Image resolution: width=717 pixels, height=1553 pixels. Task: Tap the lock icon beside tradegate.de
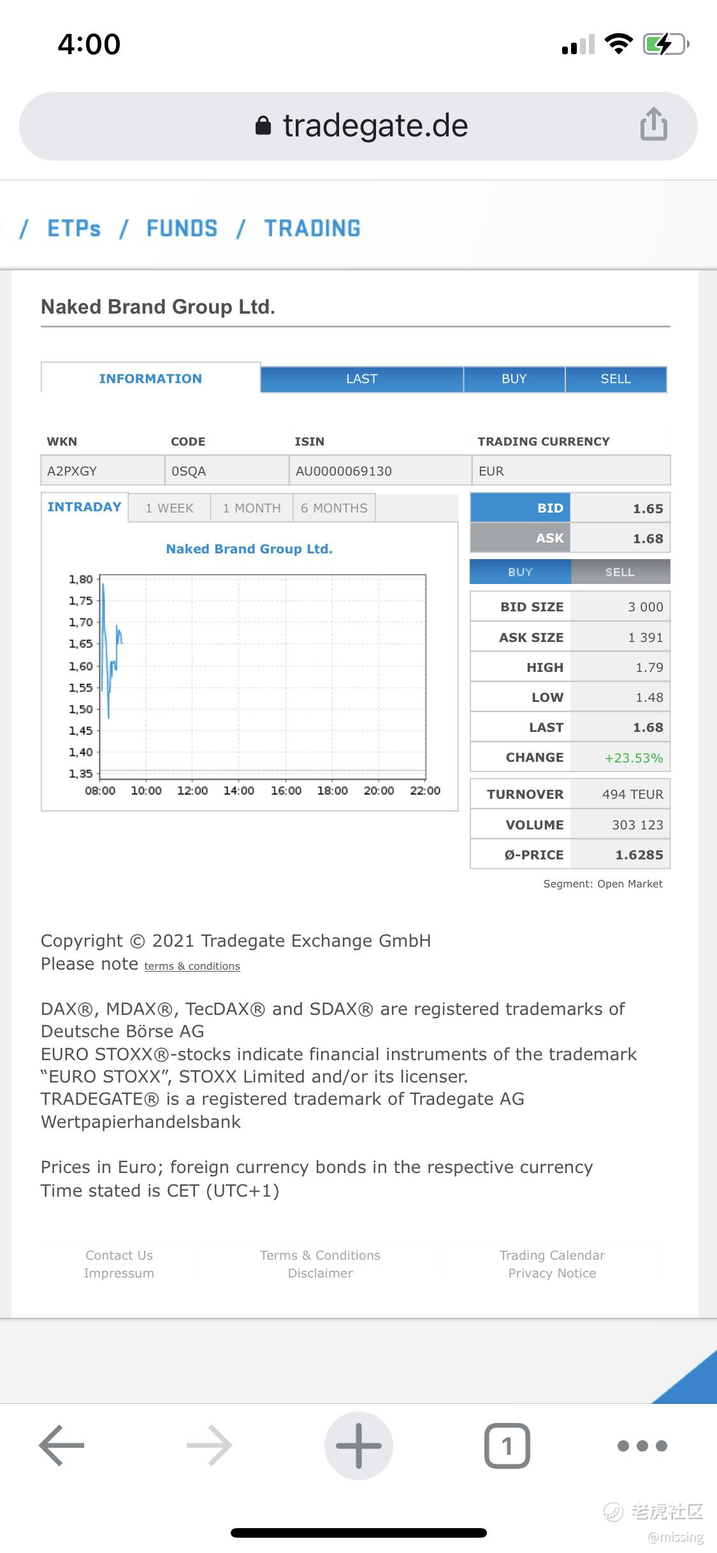tap(263, 126)
